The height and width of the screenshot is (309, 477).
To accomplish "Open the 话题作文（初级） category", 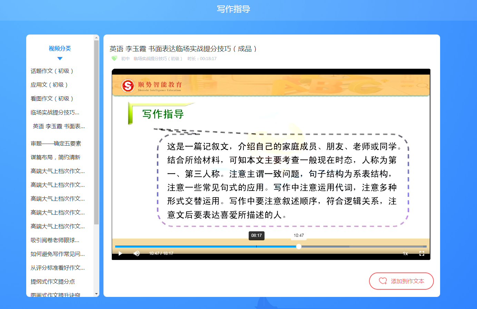I will (52, 71).
